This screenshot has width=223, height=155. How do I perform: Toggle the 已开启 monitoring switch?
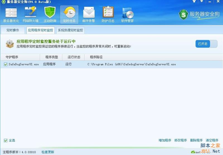coord(206,44)
